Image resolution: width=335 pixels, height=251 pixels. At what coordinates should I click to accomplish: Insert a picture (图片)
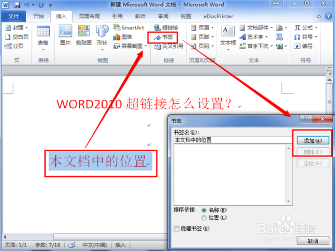(65, 35)
